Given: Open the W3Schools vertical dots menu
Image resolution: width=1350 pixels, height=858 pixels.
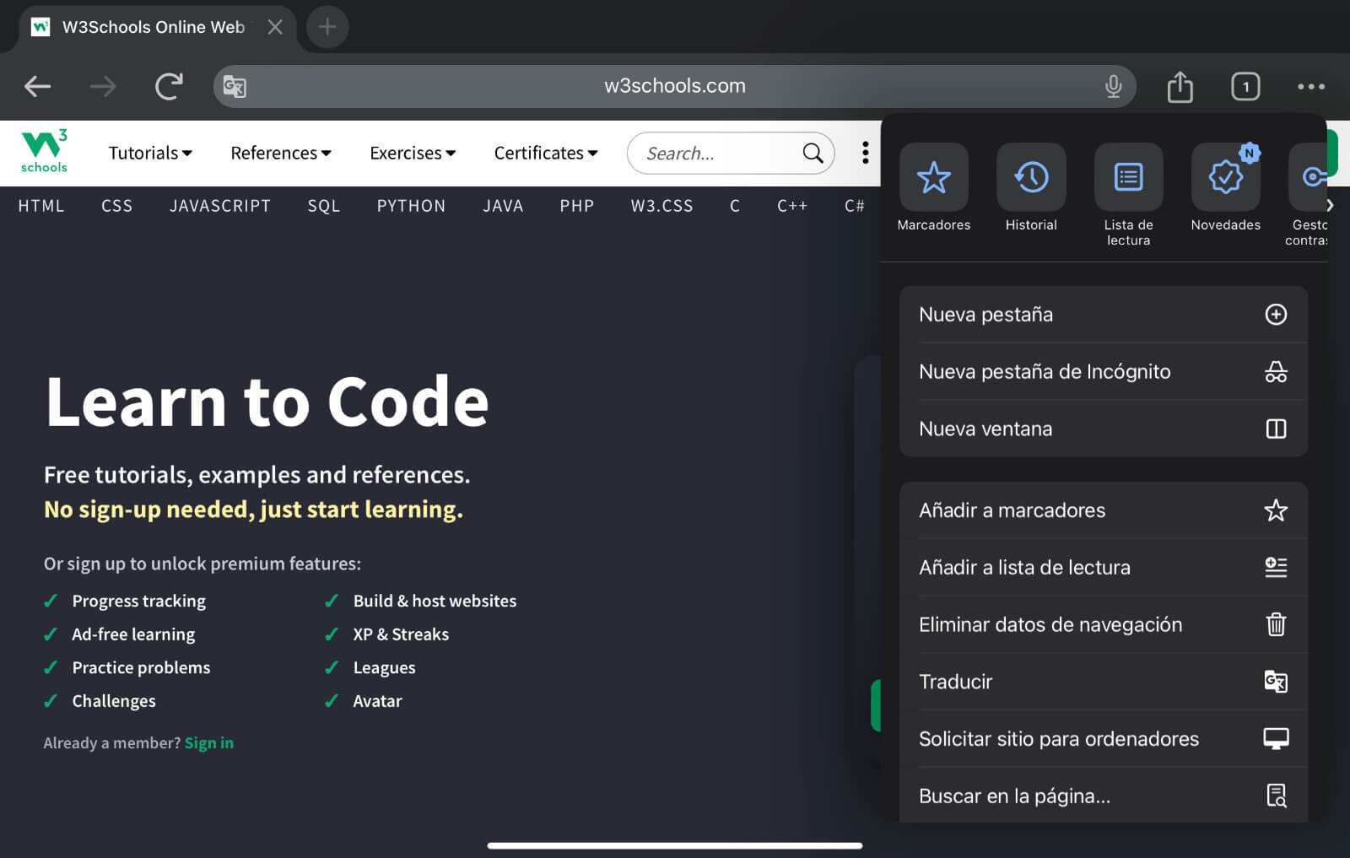Looking at the screenshot, I should pos(865,153).
